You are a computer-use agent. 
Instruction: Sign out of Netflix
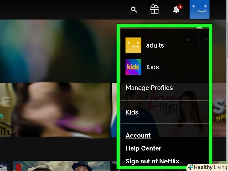pyautogui.click(x=152, y=161)
